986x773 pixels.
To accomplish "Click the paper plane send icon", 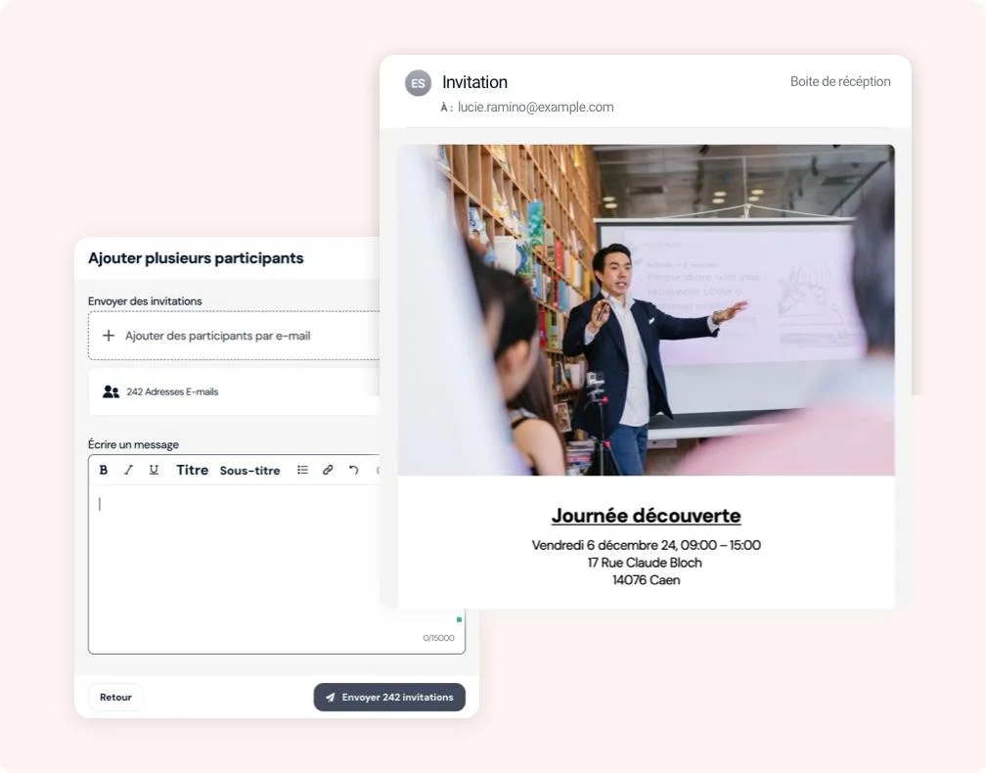I will click(331, 698).
